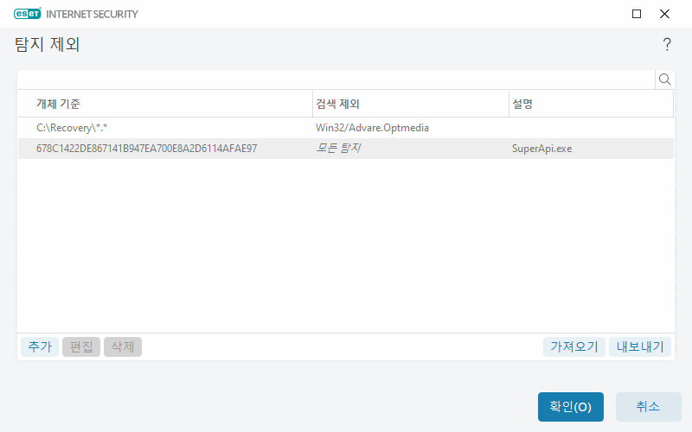692x432 pixels.
Task: Sort by the 설명 column header
Action: tap(591, 104)
